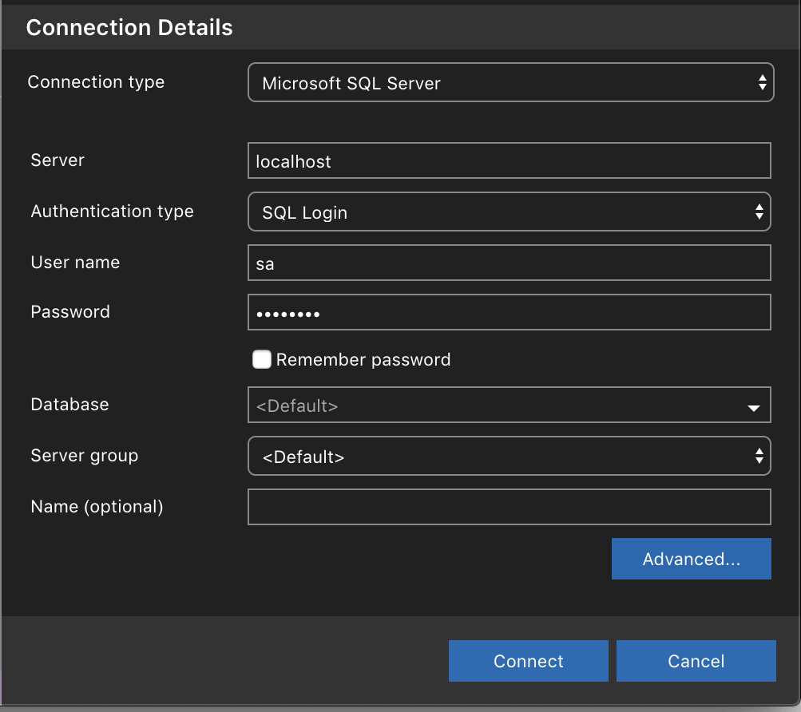The image size is (801, 712).
Task: Select the Server label text
Action: tap(57, 160)
